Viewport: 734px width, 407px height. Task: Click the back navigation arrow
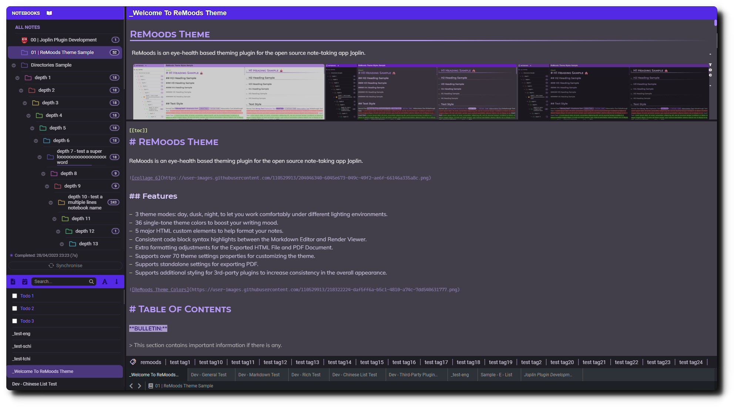click(131, 386)
